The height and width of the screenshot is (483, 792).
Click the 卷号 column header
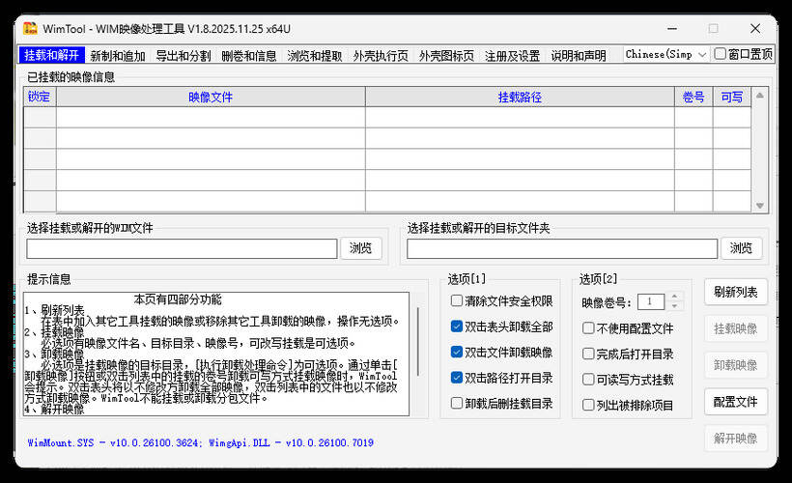click(693, 97)
